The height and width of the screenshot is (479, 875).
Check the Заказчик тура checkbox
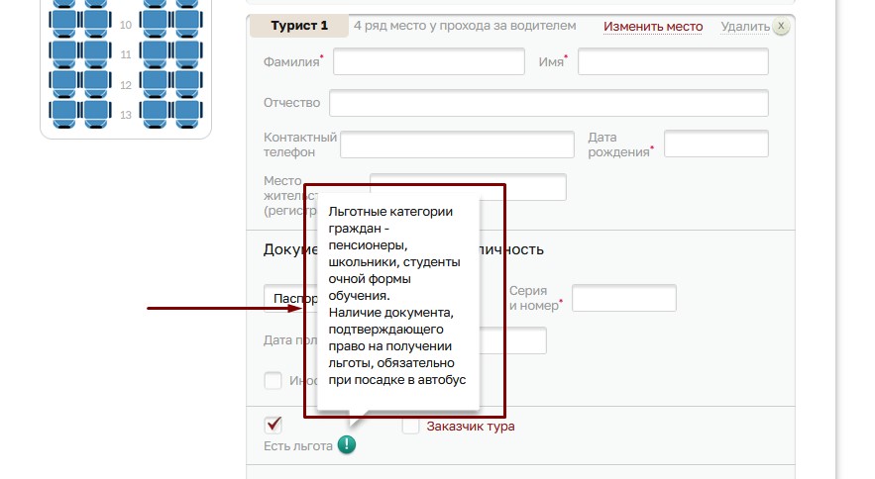click(410, 427)
